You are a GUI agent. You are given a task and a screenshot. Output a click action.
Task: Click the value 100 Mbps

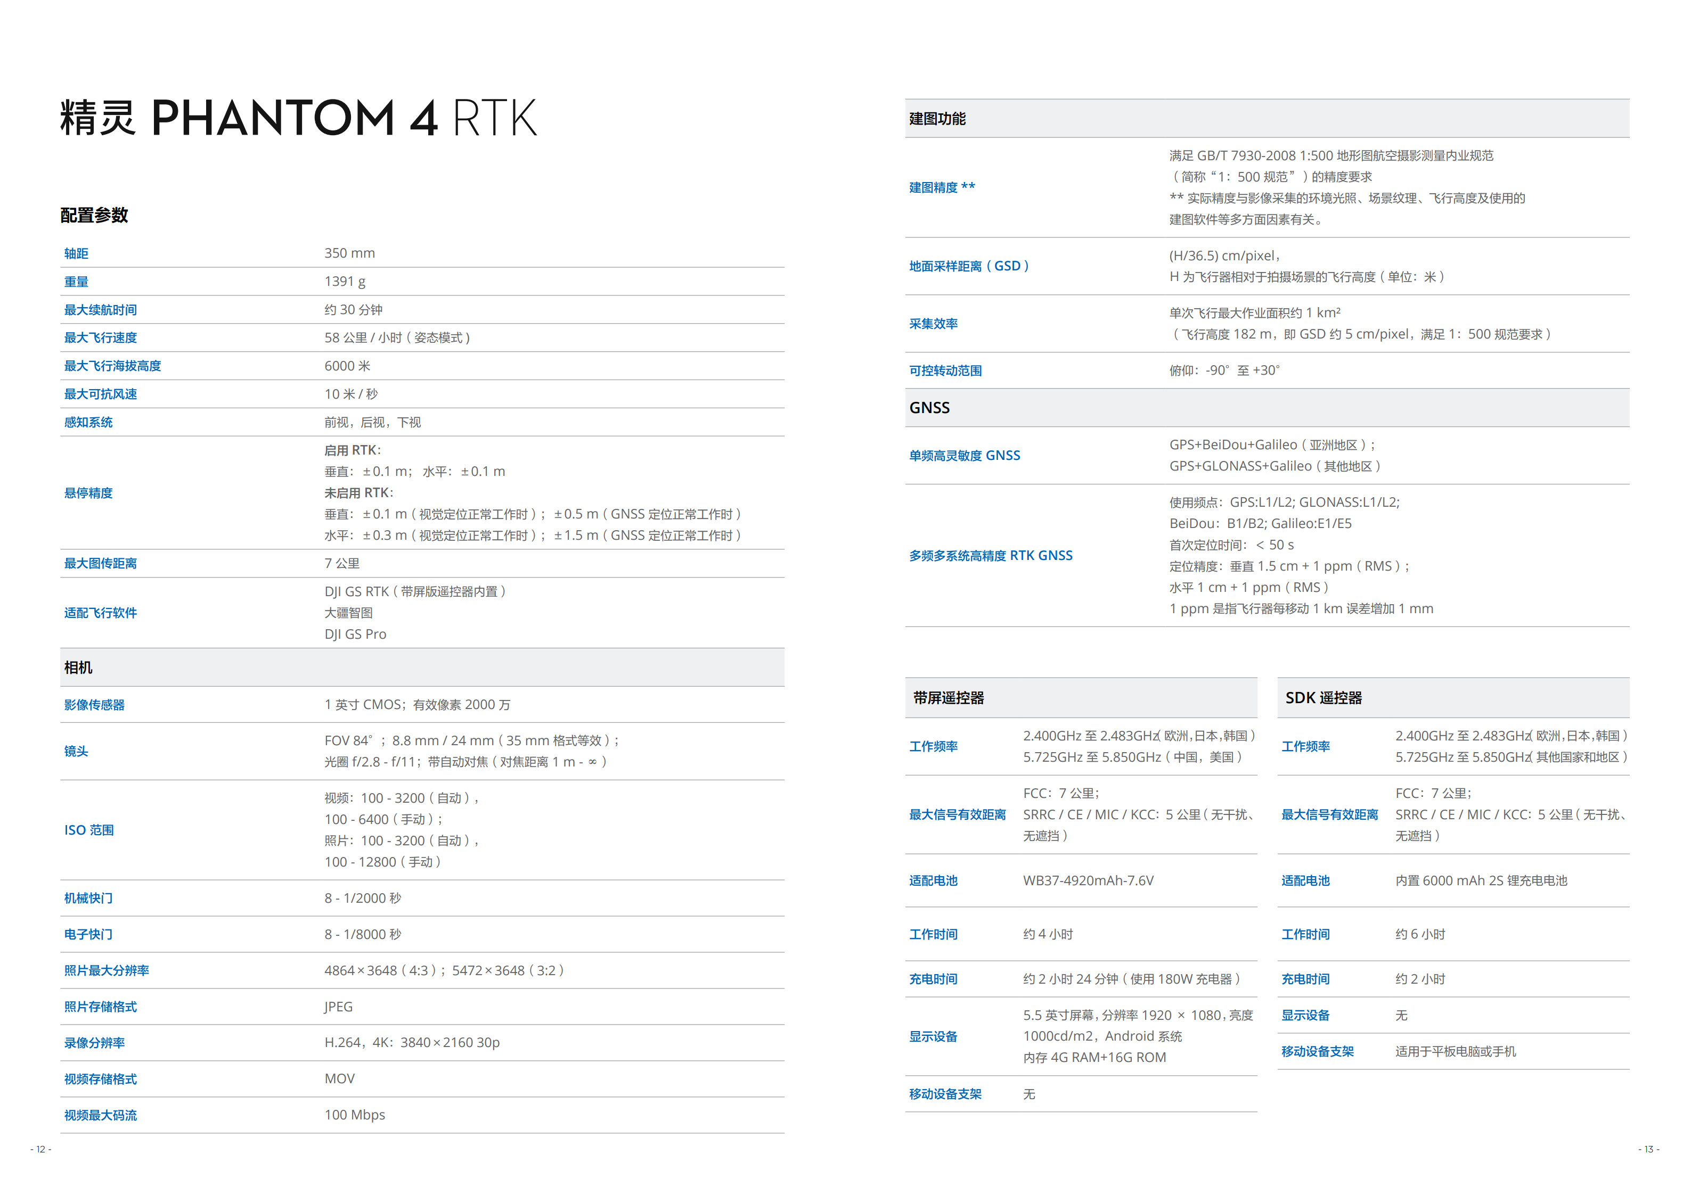pyautogui.click(x=355, y=1116)
